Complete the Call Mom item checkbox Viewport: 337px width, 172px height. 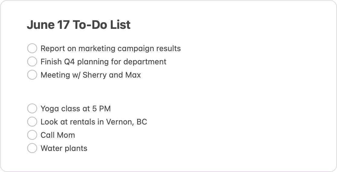tap(32, 135)
